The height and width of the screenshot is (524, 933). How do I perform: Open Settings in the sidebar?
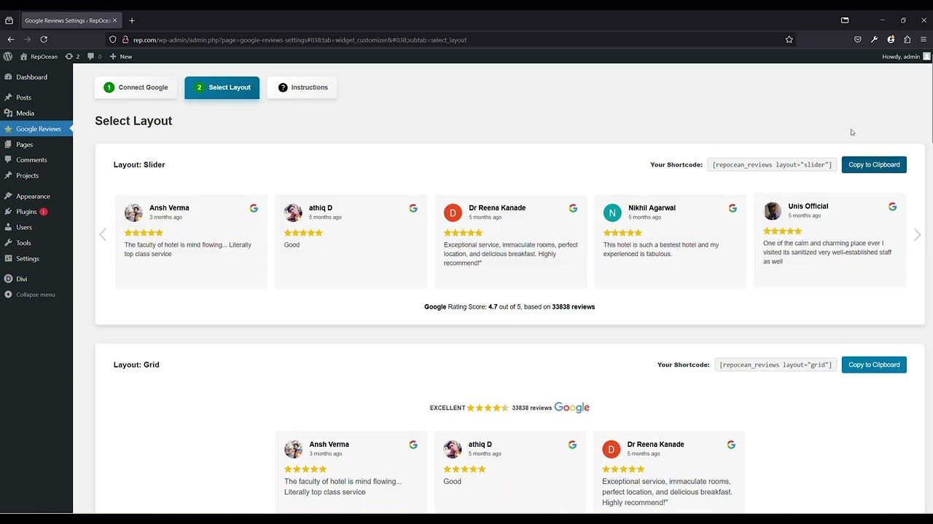click(28, 258)
